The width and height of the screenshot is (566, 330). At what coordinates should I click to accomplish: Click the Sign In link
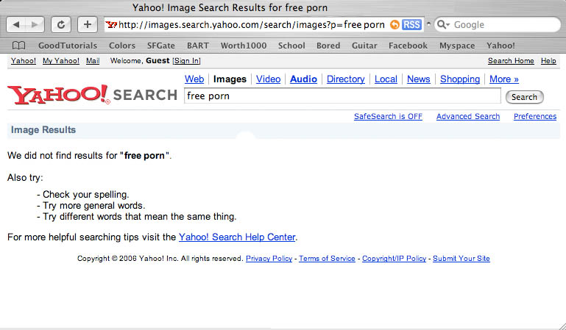(186, 60)
